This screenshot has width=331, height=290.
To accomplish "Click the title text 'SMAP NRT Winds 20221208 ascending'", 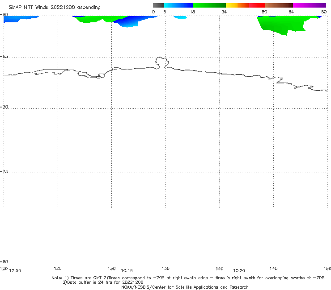I will pyautogui.click(x=55, y=7).
